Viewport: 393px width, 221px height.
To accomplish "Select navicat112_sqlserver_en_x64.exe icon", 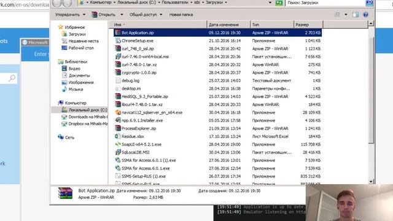I will (x=118, y=112).
